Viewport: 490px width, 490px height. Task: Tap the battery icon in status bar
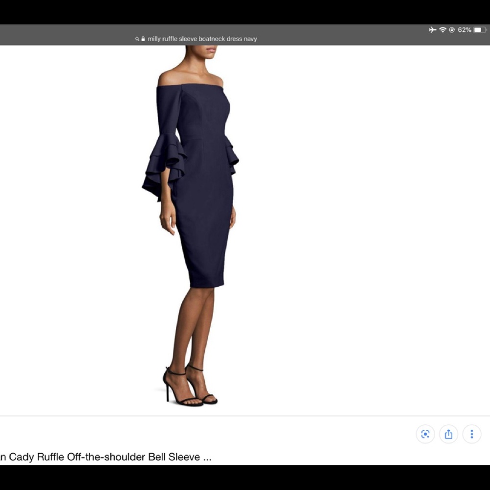point(480,30)
